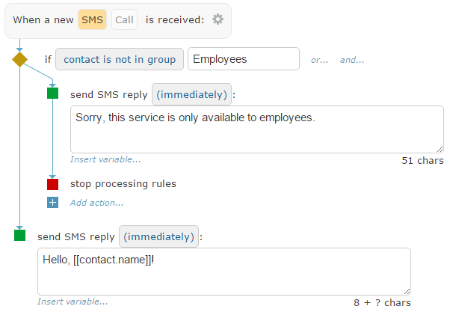Image resolution: width=450 pixels, height=312 pixels.
Task: Open 'contact is not in group' condition dropdown
Action: (x=120, y=59)
